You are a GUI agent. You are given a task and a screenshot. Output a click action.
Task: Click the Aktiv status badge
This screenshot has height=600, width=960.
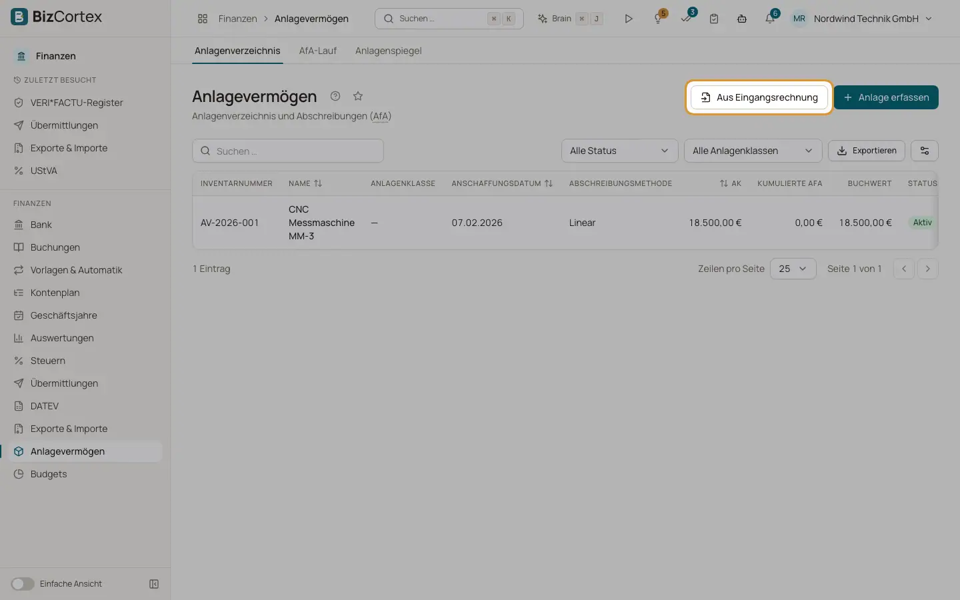coord(923,223)
